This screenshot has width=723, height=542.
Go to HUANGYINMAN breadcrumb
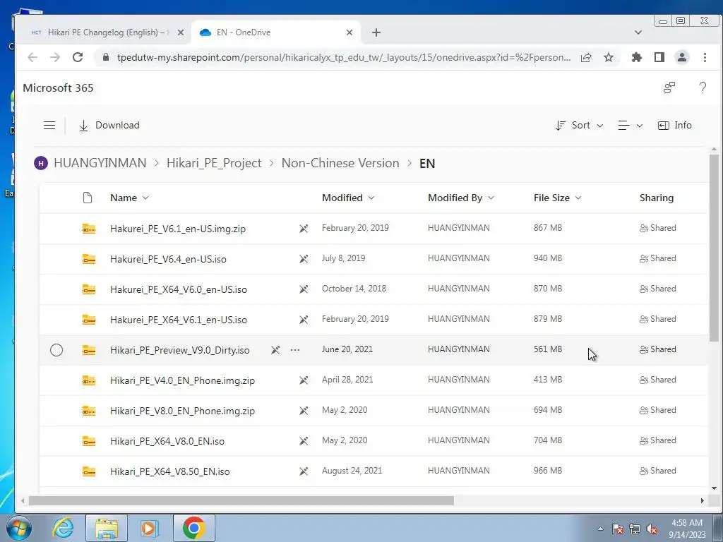coord(100,163)
